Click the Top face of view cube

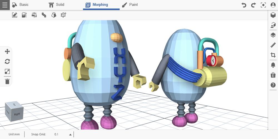pos(14,105)
